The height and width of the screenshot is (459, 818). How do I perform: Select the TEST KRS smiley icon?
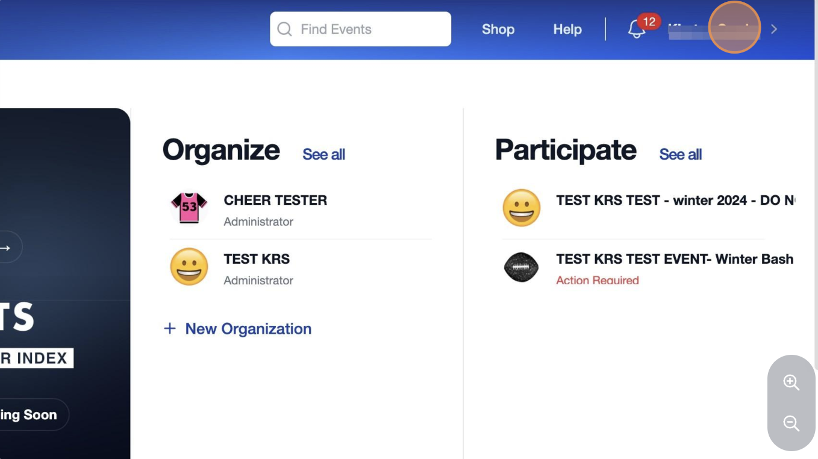pos(189,267)
